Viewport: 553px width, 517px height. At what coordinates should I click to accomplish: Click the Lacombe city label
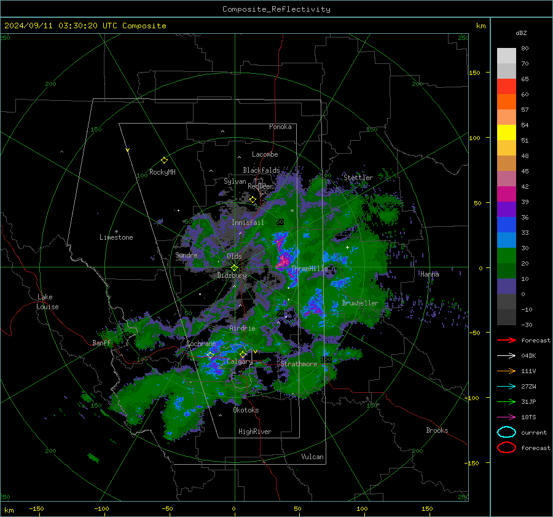click(x=264, y=154)
